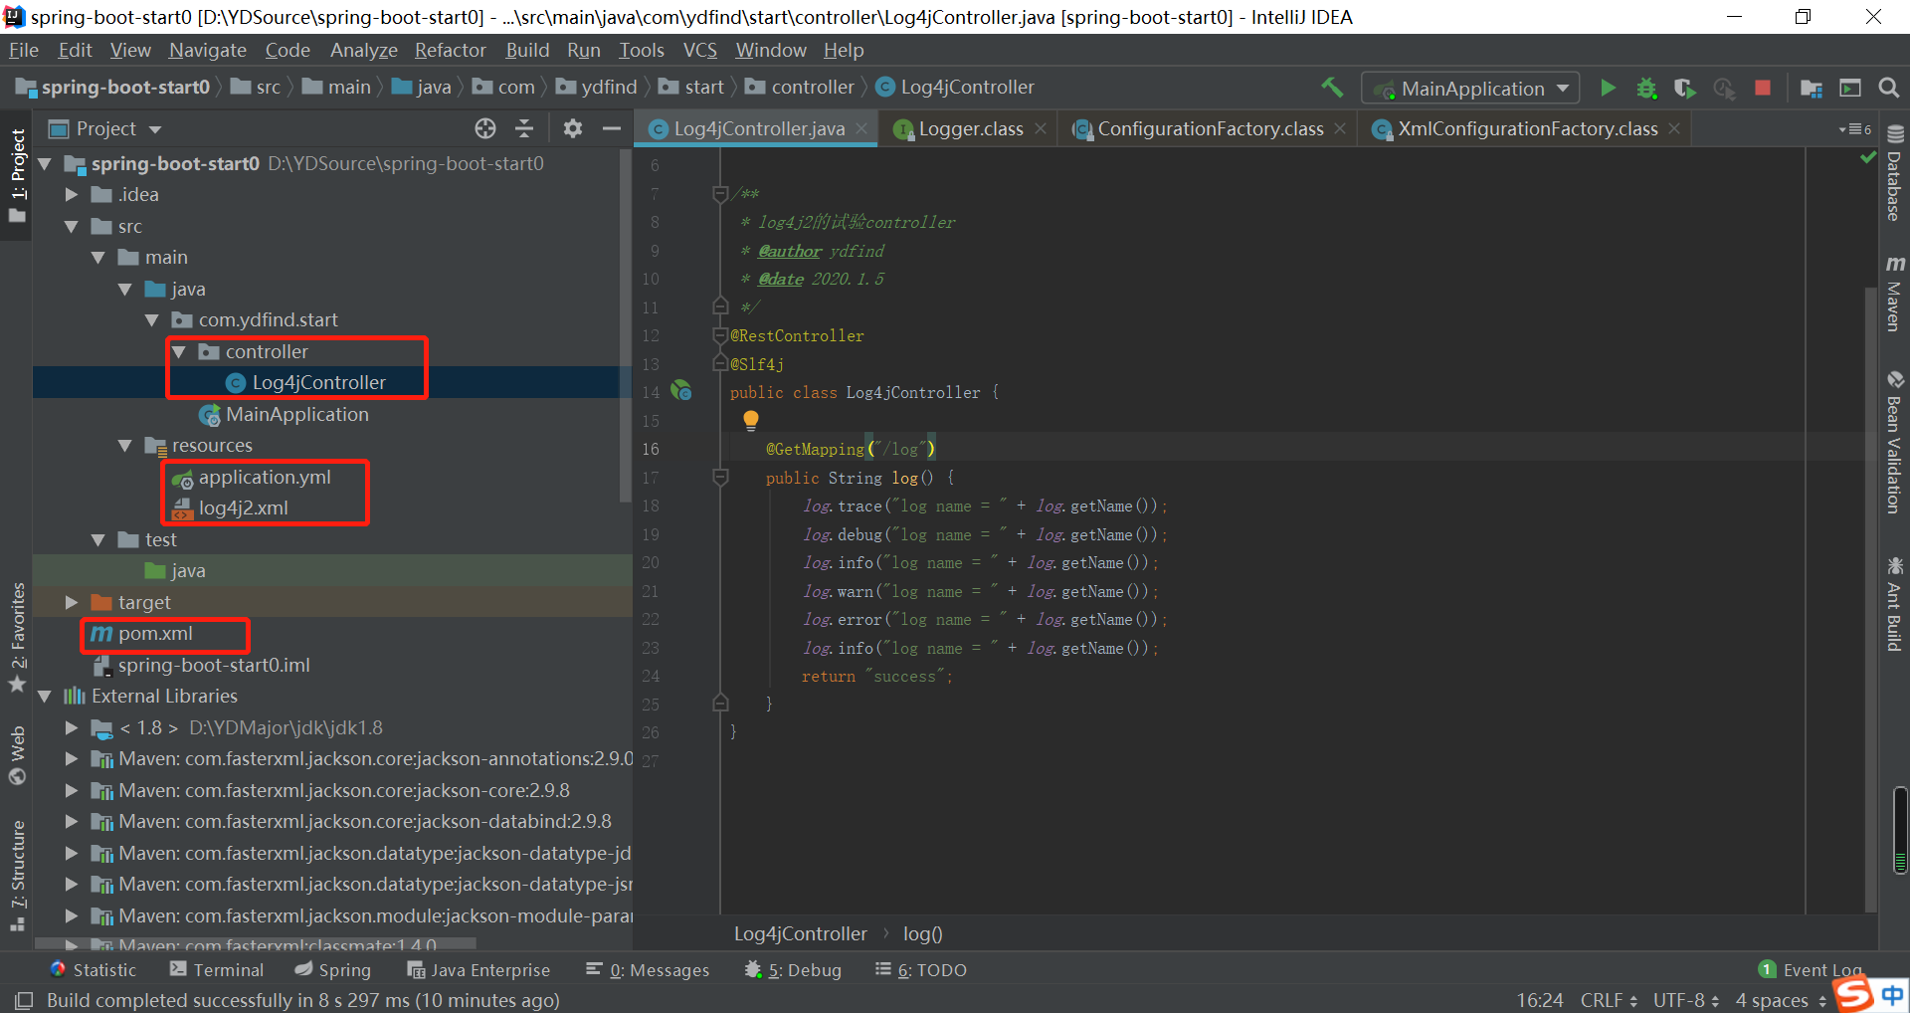This screenshot has height=1013, width=1910.
Task: Open the Database side tool window
Action: click(1894, 173)
